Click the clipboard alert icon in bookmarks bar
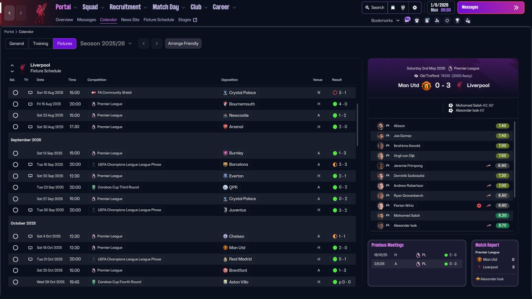 click(427, 20)
